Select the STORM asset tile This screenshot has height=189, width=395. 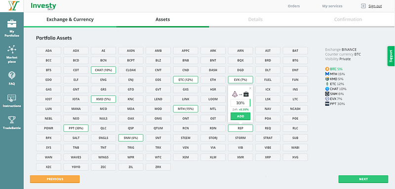(240, 138)
